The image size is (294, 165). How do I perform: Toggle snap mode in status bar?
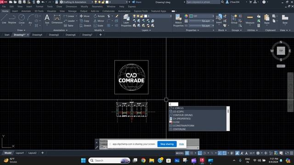pos(192,153)
